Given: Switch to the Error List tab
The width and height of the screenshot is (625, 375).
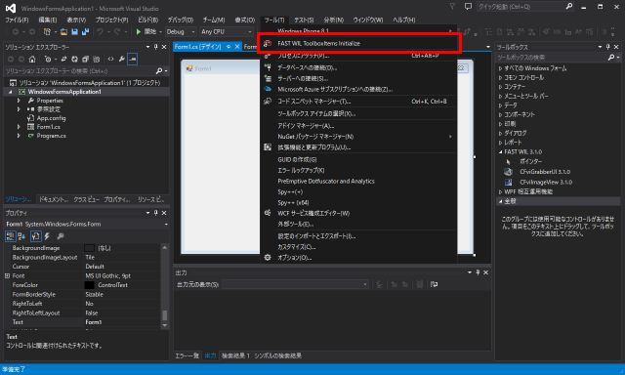Looking at the screenshot, I should tap(187, 355).
